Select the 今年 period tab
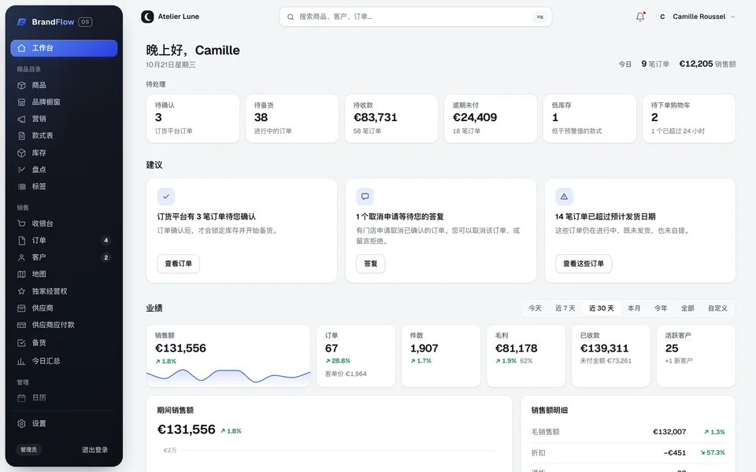The width and height of the screenshot is (756, 472). tap(661, 308)
